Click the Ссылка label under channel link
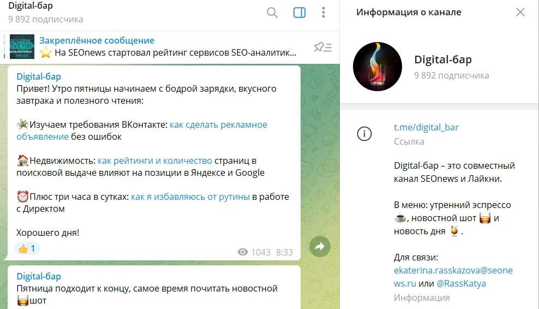This screenshot has height=309, width=539. click(409, 141)
